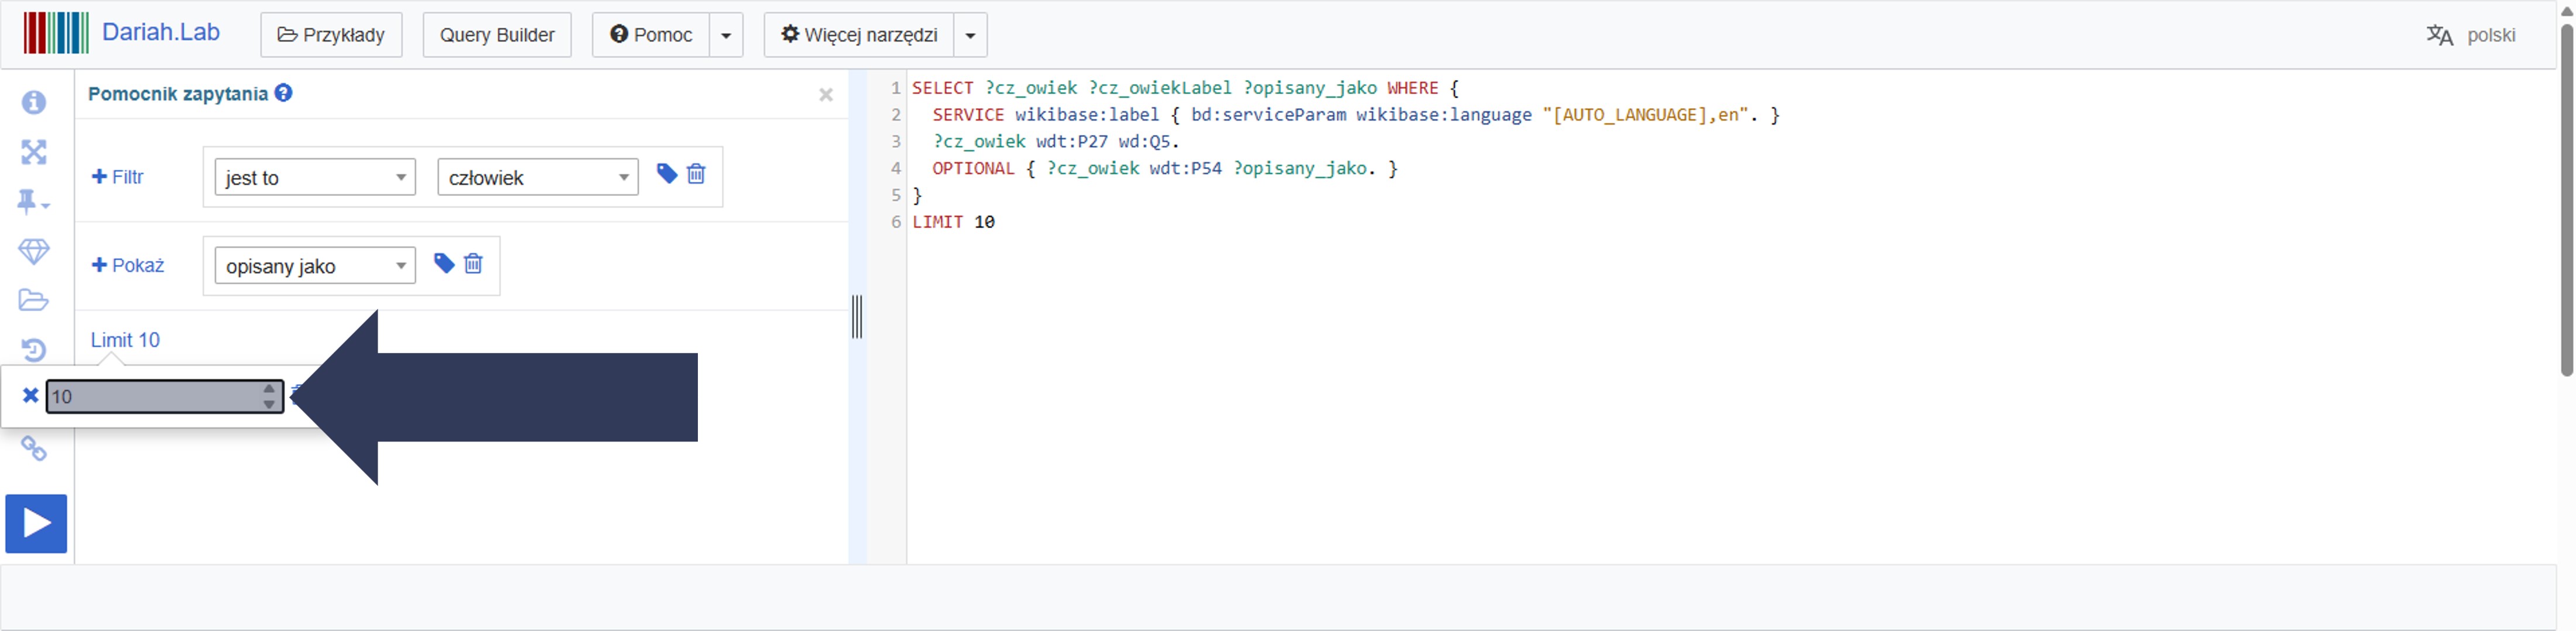Run the query with the play button
The image size is (2576, 631).
(x=36, y=523)
